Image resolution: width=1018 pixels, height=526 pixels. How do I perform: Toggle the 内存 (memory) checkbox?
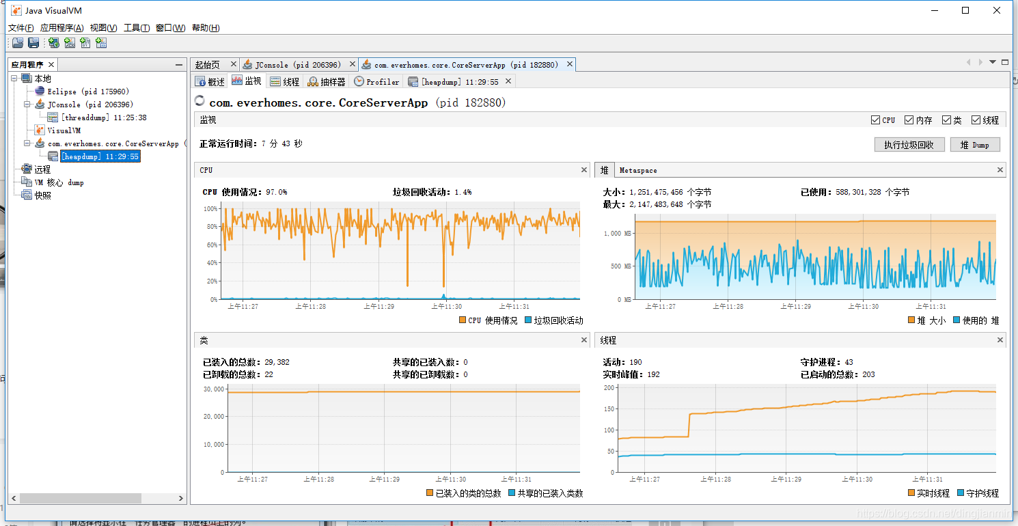point(909,120)
